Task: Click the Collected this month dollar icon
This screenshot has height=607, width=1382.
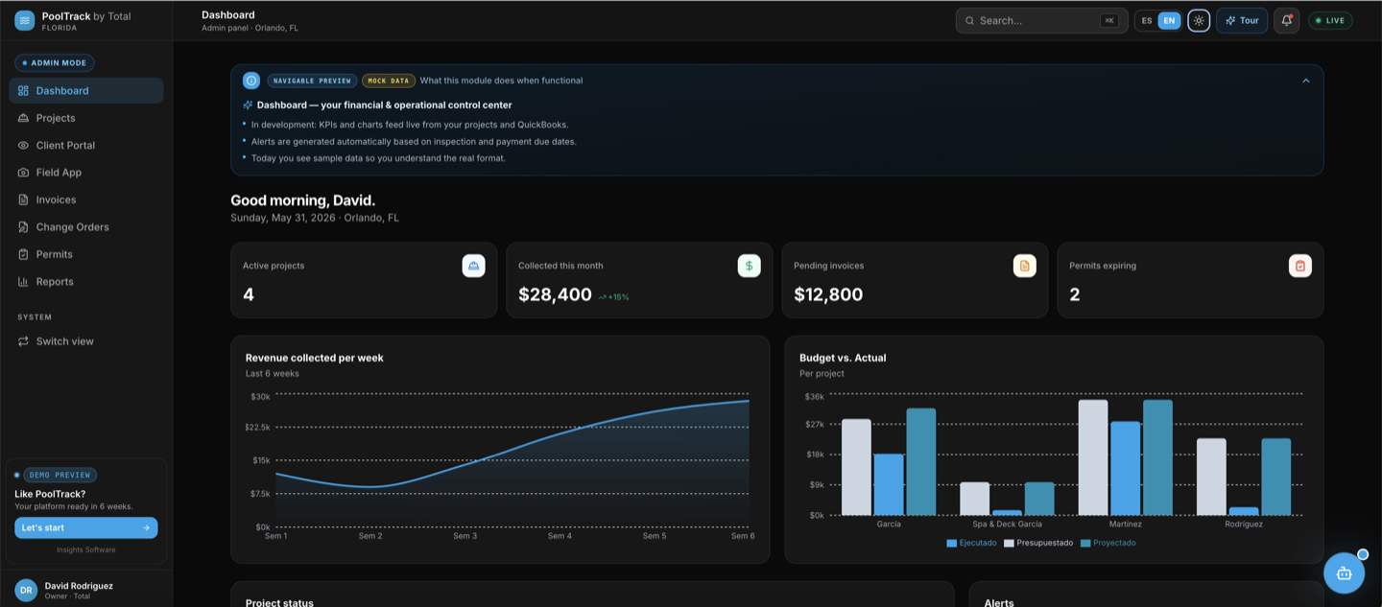Action: pos(749,266)
